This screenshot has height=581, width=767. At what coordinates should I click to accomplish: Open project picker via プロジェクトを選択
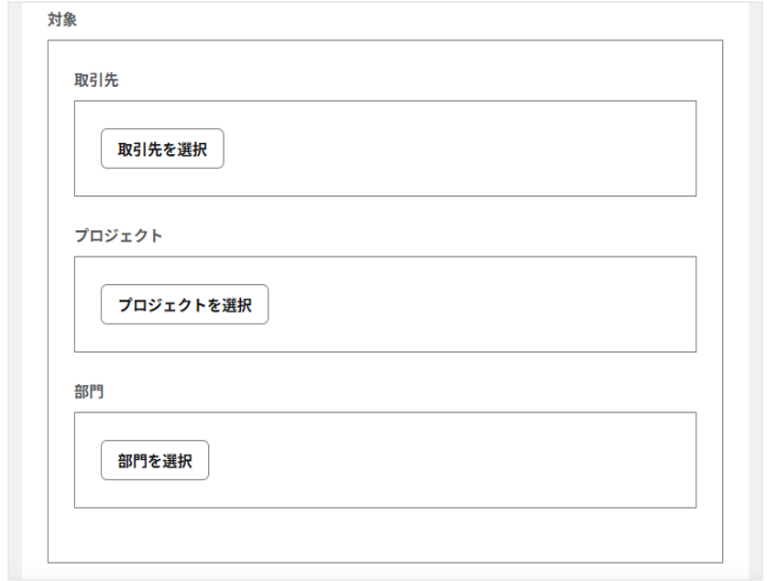[x=184, y=305]
